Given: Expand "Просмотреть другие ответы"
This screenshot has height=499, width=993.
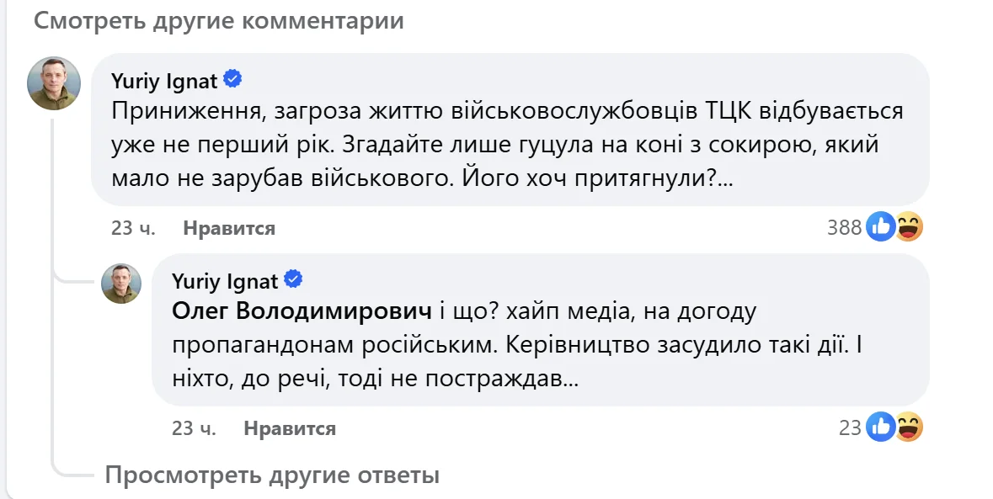Looking at the screenshot, I should (272, 475).
